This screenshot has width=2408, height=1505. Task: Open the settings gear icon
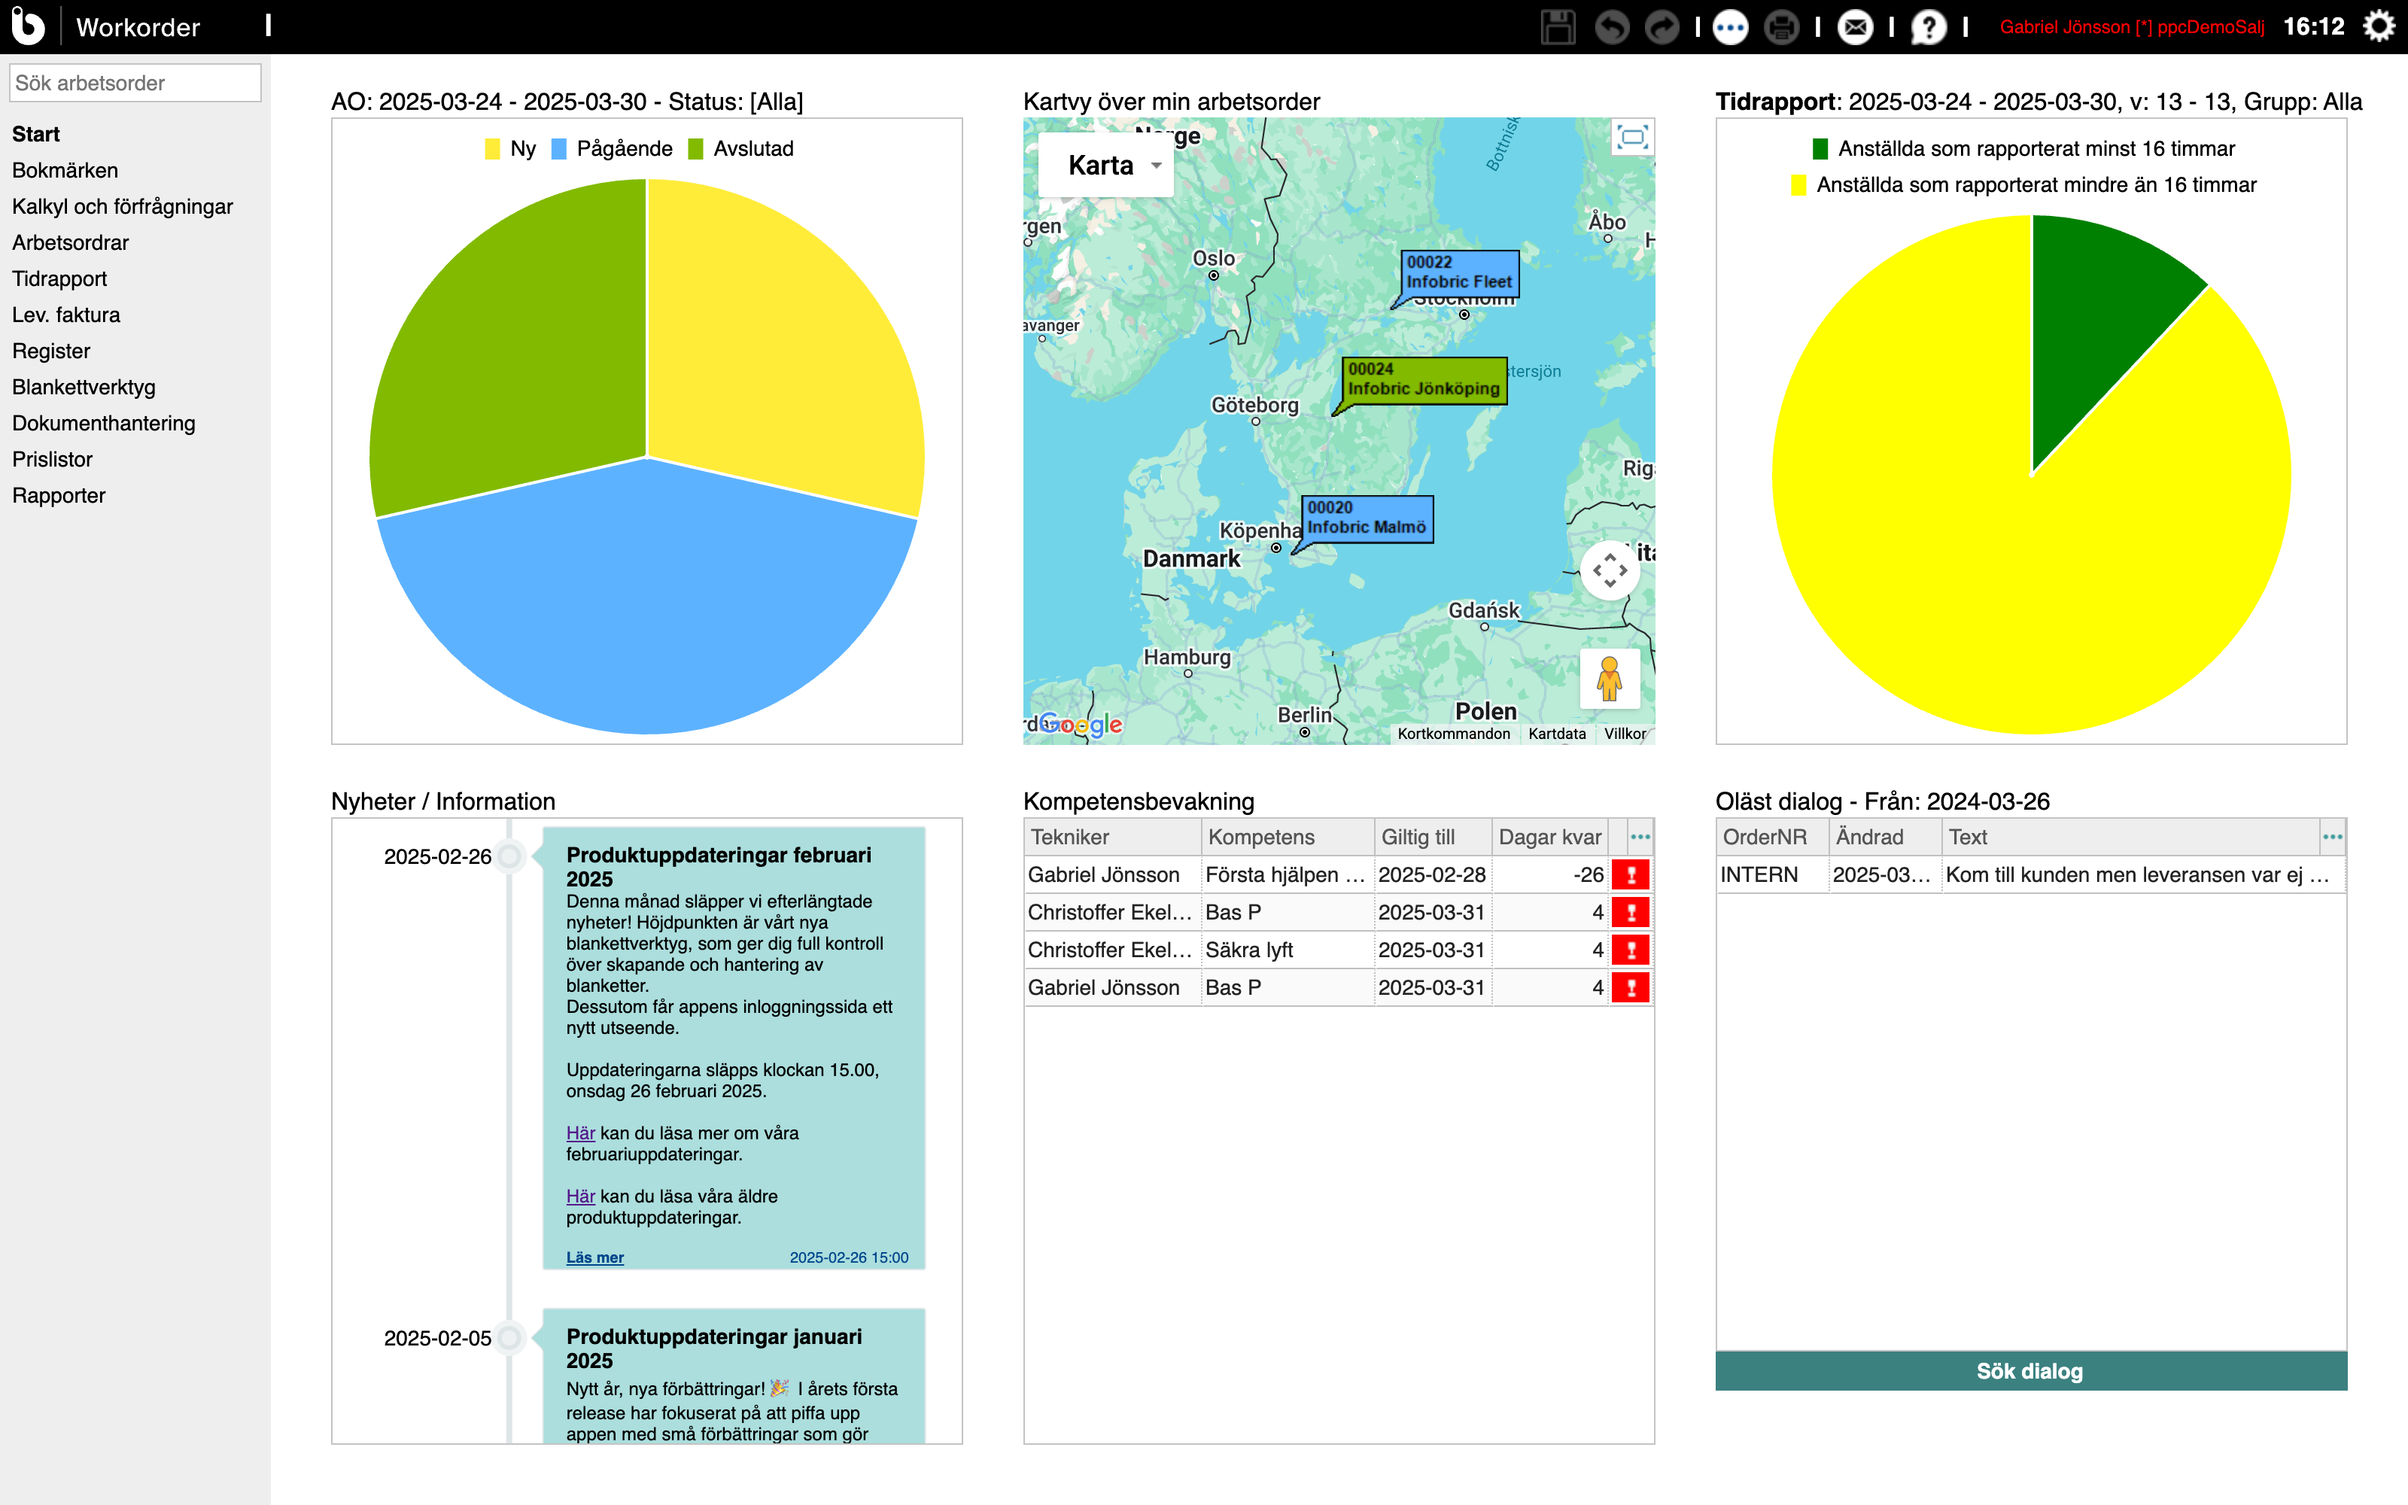point(2379,27)
